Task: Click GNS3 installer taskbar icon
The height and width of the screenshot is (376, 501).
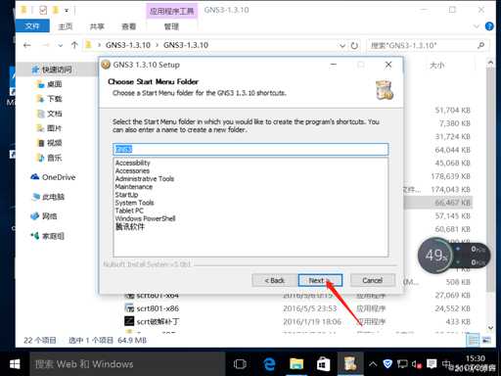Action: point(350,364)
